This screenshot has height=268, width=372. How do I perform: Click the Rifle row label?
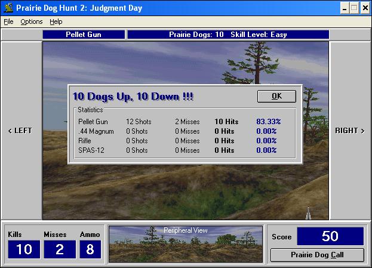(84, 141)
